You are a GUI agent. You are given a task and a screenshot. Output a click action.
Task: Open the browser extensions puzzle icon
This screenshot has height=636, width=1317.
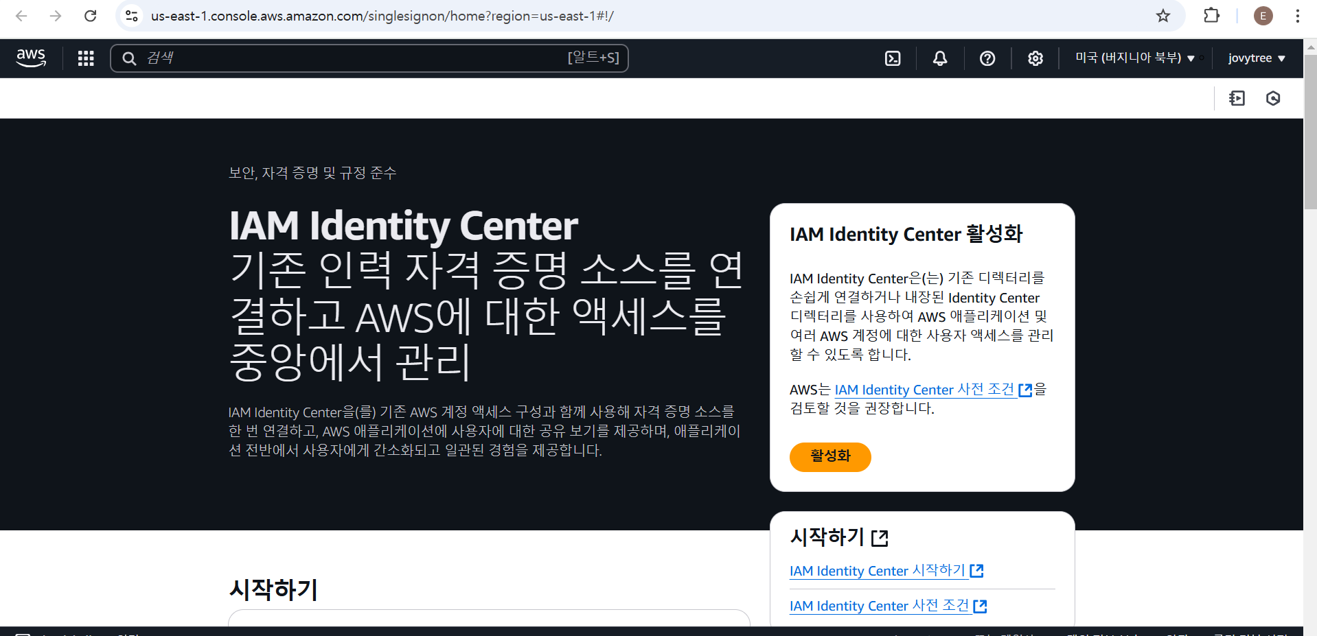click(1212, 16)
